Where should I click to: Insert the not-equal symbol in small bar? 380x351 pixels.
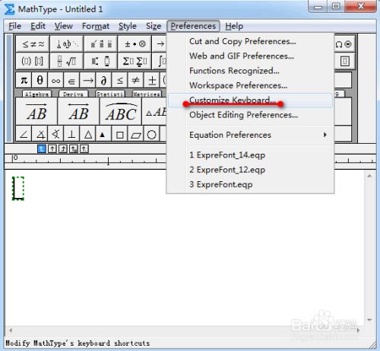point(135,81)
